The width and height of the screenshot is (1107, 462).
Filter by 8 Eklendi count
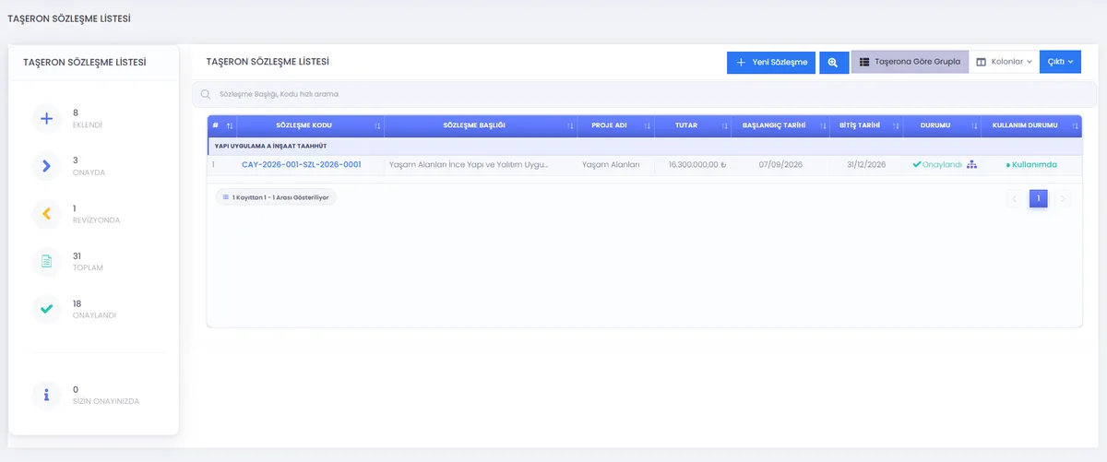pyautogui.click(x=88, y=118)
